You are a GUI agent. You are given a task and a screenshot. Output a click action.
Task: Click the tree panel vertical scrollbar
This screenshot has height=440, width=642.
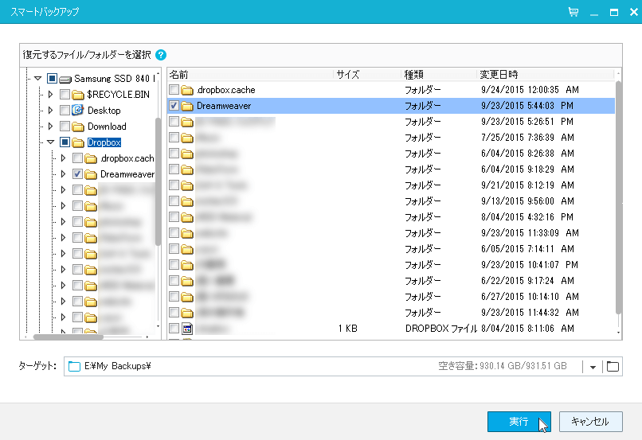(x=158, y=181)
